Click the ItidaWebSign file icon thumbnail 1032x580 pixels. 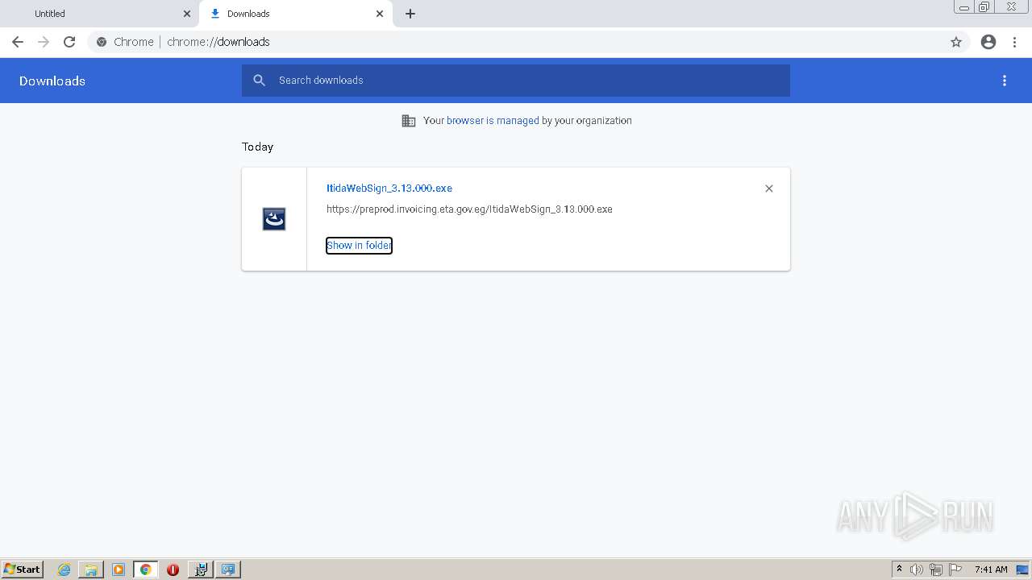tap(274, 219)
